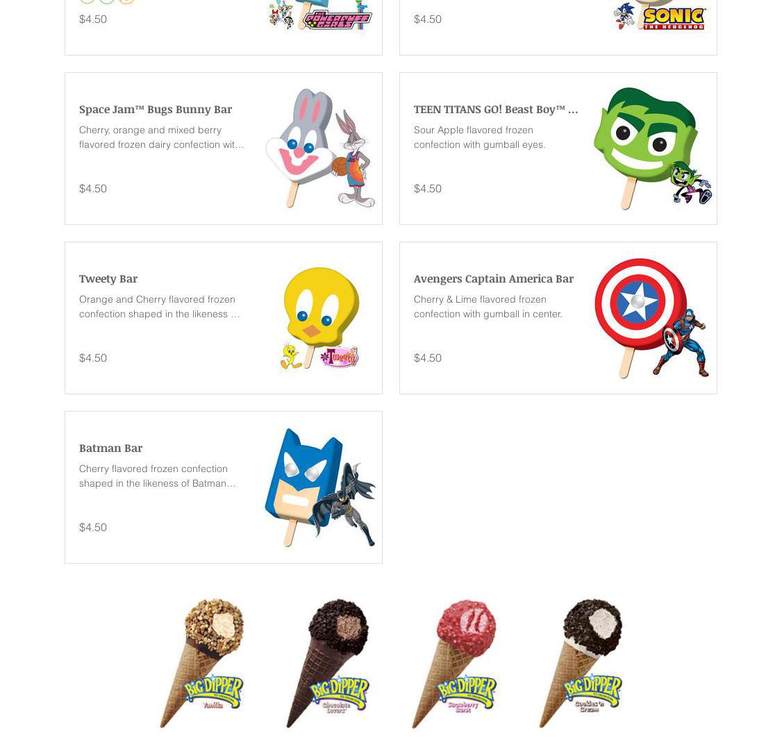Click the Big Dipper Chocolate Lovers cone
The image size is (782, 756).
click(x=328, y=663)
